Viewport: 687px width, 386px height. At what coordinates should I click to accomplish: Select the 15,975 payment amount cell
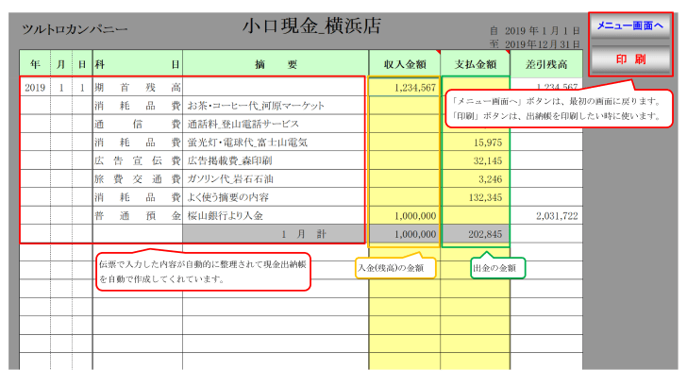tap(476, 142)
